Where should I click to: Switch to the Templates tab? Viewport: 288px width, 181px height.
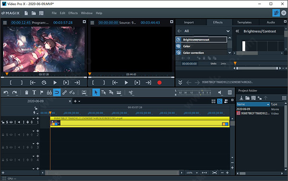click(x=244, y=23)
